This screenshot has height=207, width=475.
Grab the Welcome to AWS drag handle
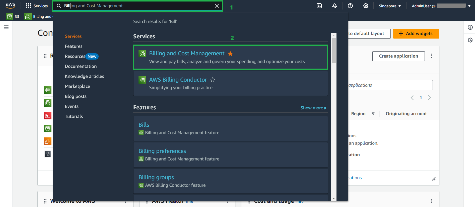coord(45,201)
